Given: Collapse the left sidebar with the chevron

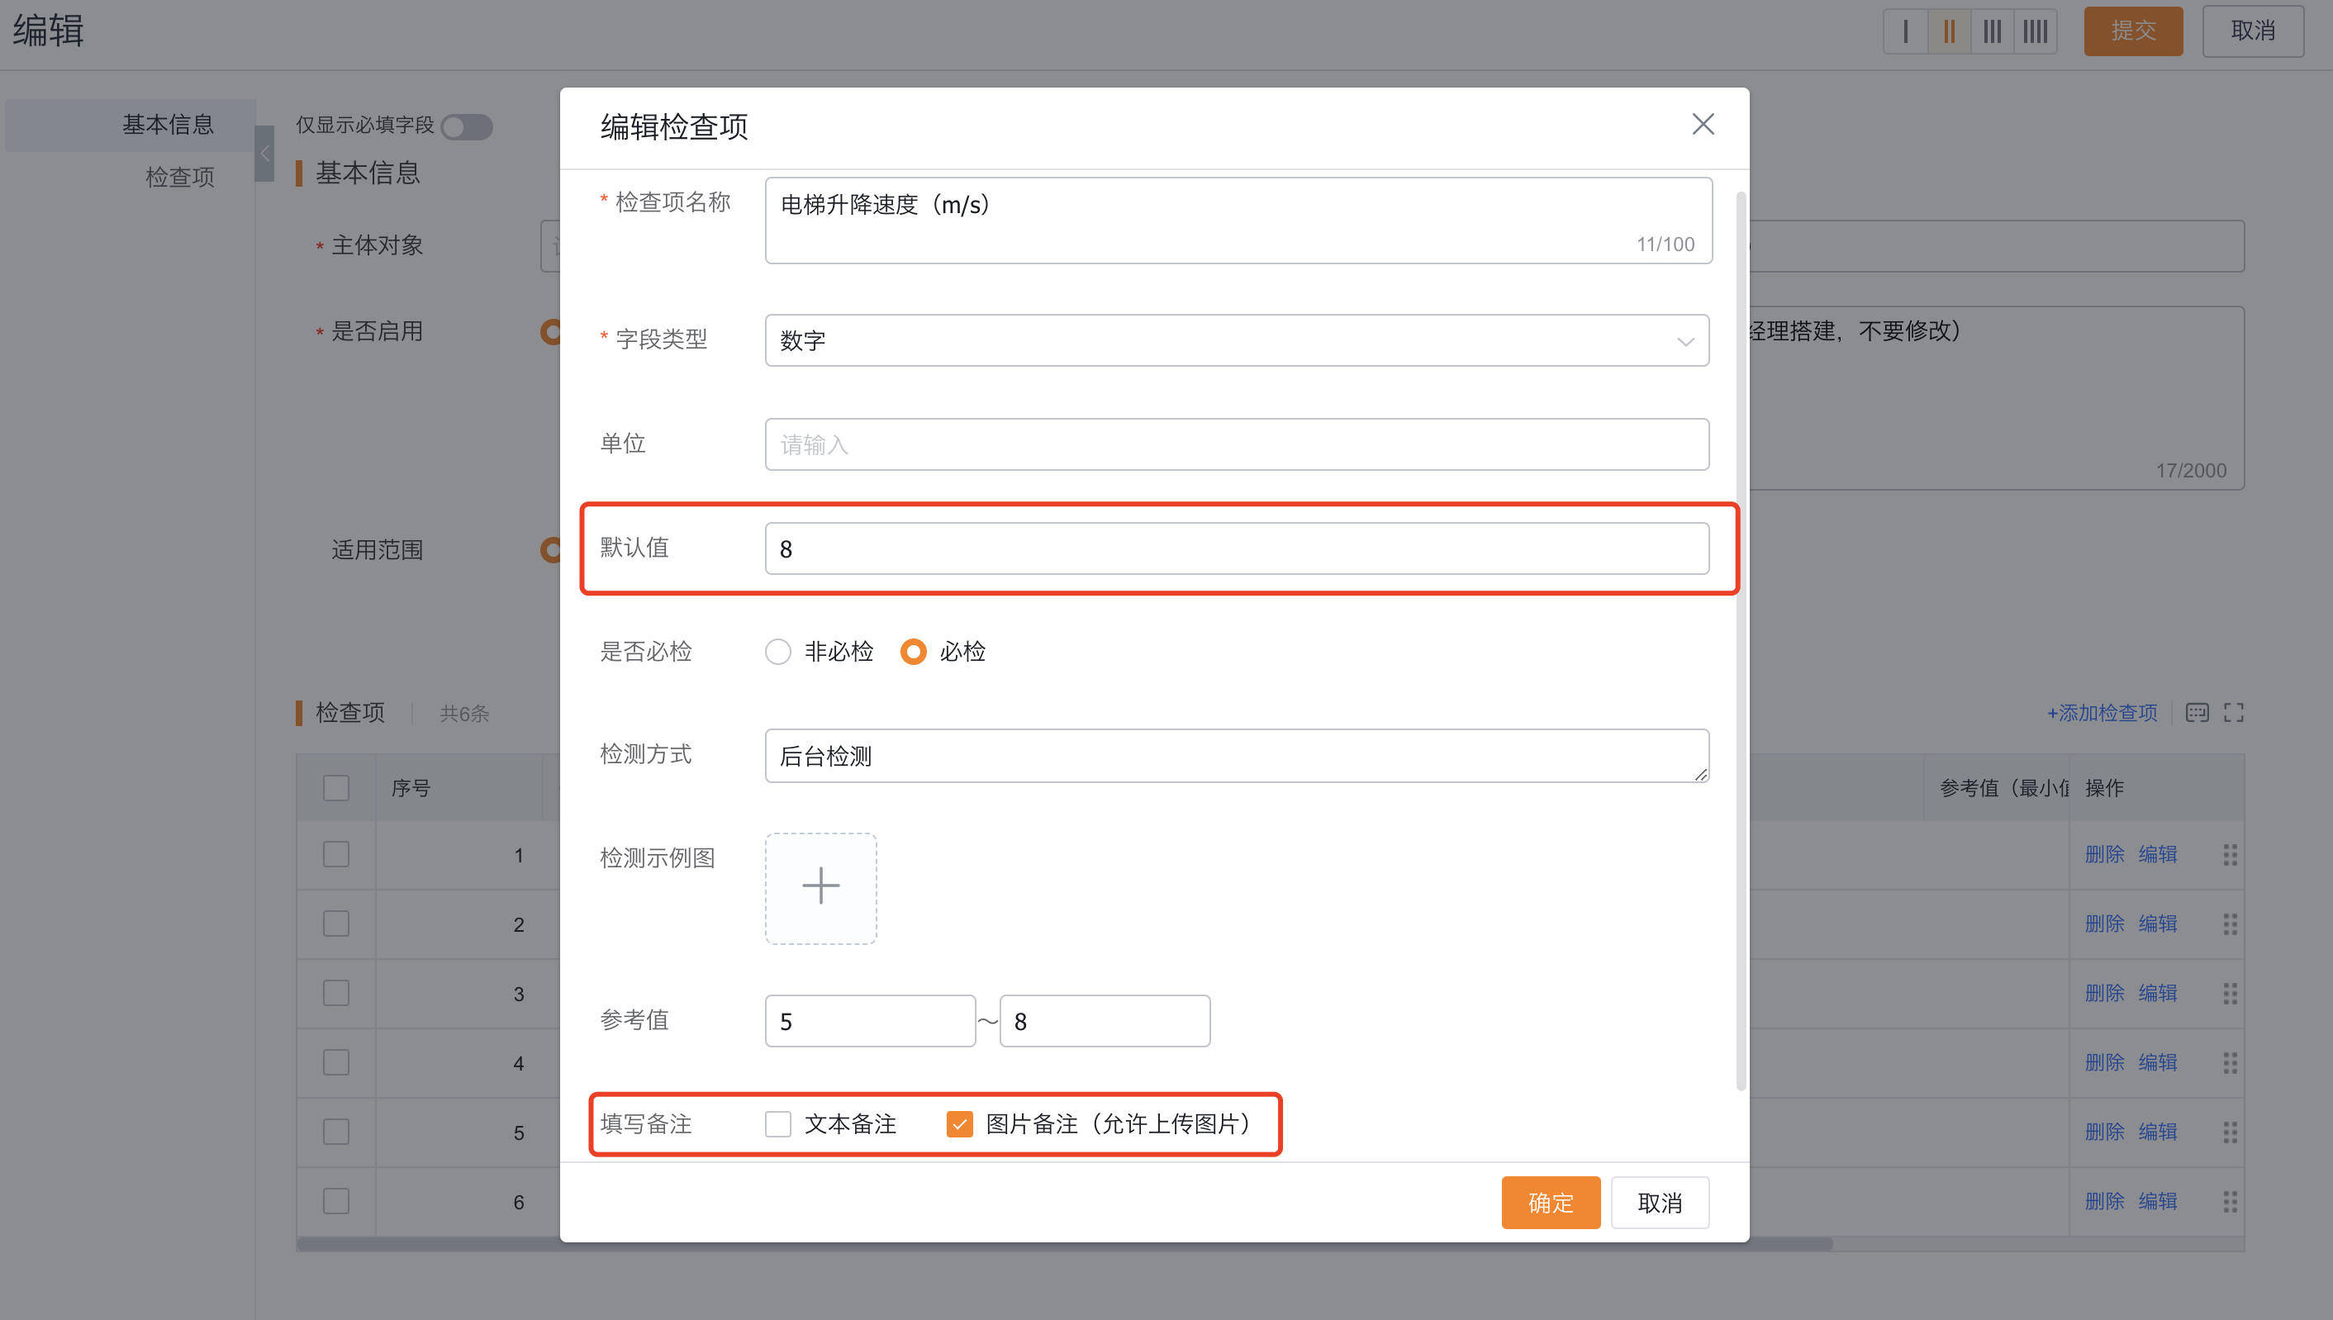Looking at the screenshot, I should (264, 154).
